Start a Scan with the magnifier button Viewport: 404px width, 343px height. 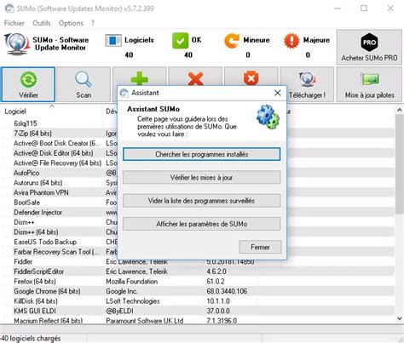tap(84, 84)
